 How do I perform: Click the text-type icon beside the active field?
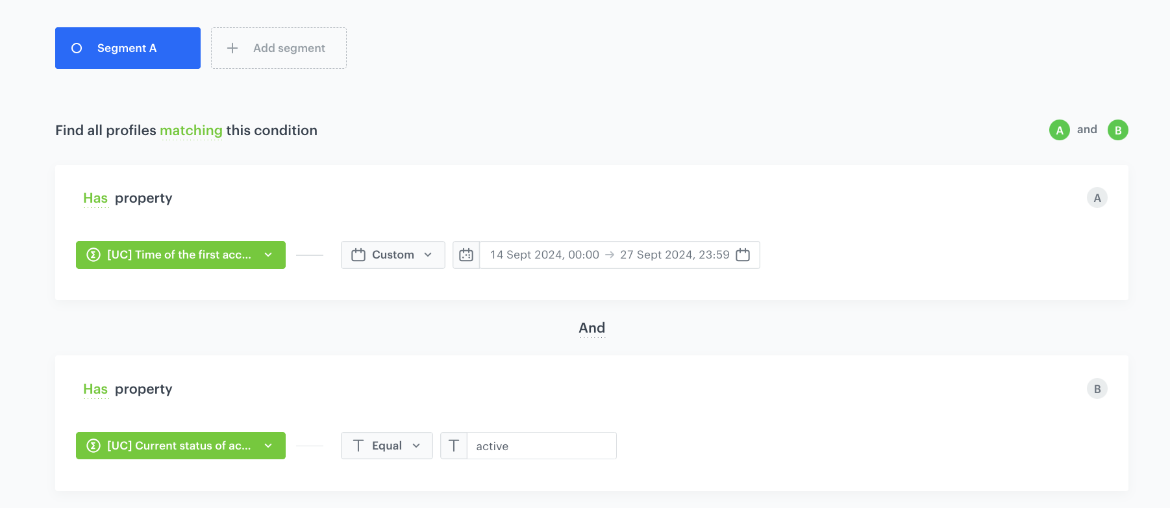(454, 446)
